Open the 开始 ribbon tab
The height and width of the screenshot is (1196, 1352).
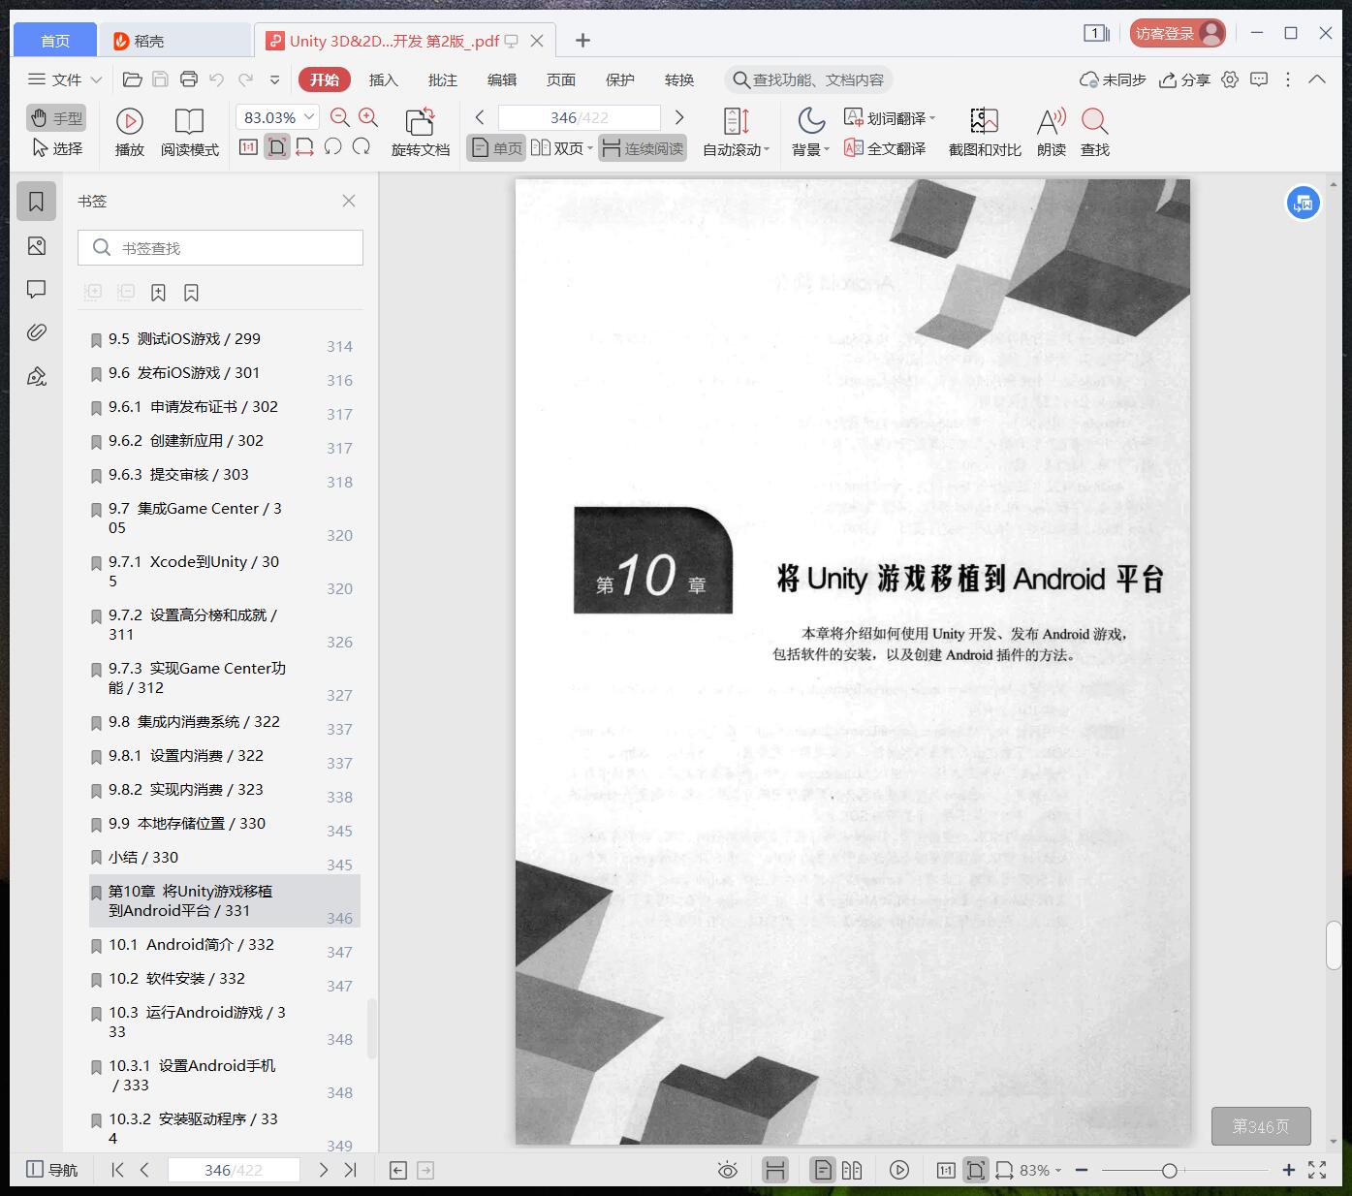click(x=325, y=79)
